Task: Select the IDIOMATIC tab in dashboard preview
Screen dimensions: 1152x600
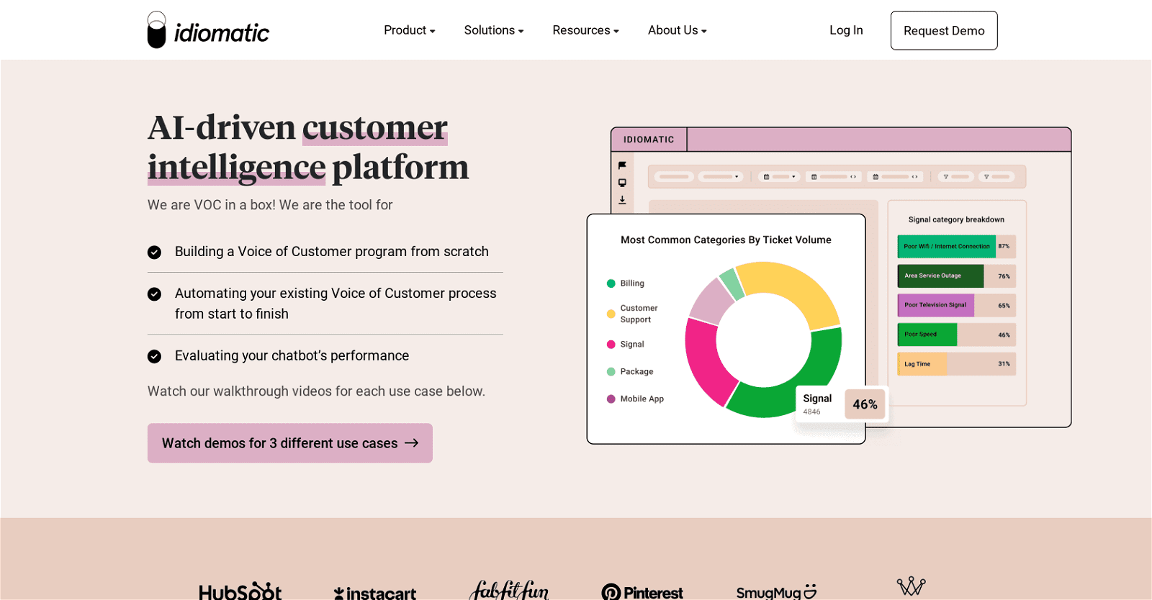Action: 649,140
